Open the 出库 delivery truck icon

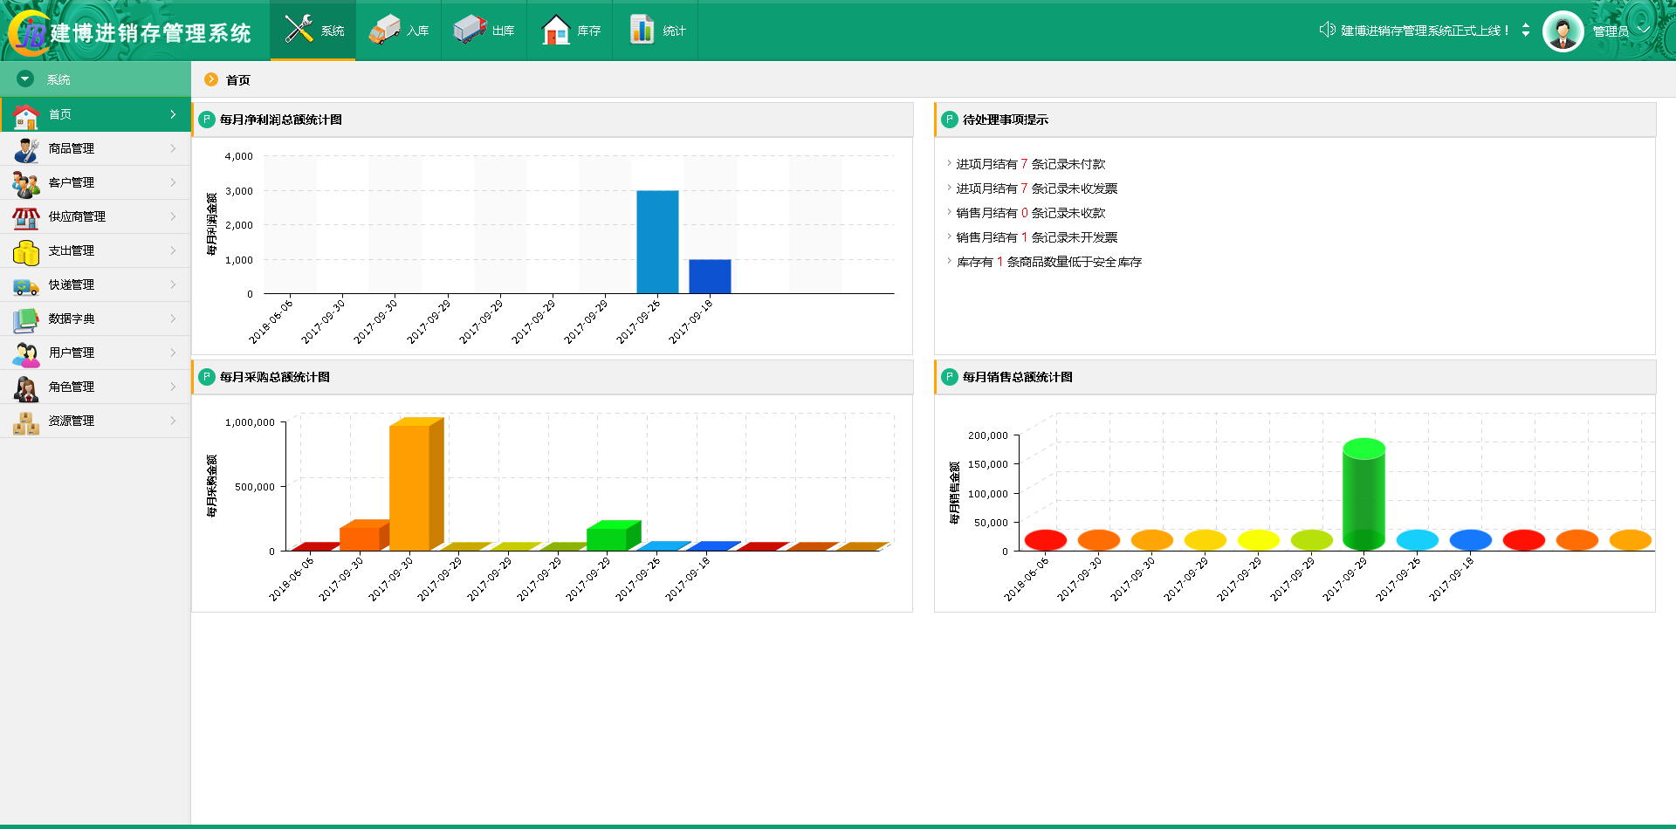coord(470,30)
